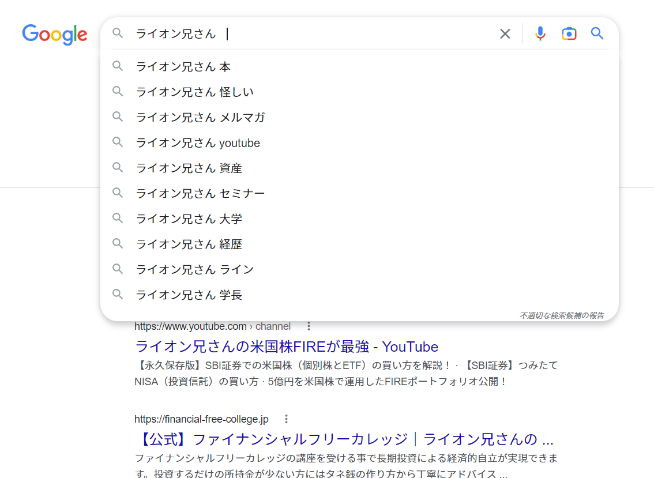The height and width of the screenshot is (478, 654).
Task: Click magnifier icon beside ライオン兄さん 経歴
Action: coord(118,243)
